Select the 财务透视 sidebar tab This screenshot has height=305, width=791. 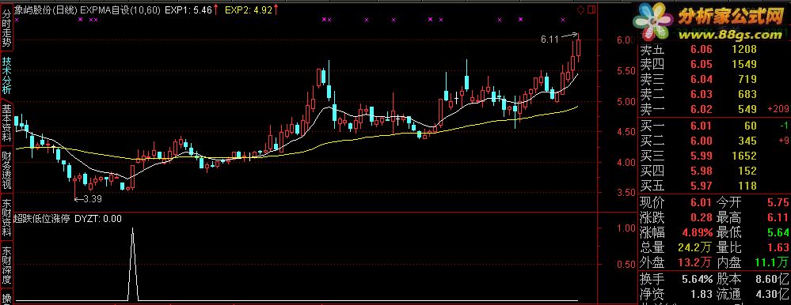coord(6,171)
